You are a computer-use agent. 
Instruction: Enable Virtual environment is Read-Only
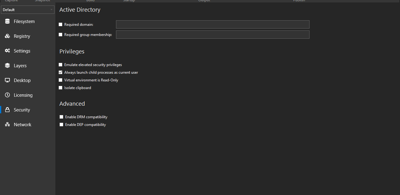point(60,80)
